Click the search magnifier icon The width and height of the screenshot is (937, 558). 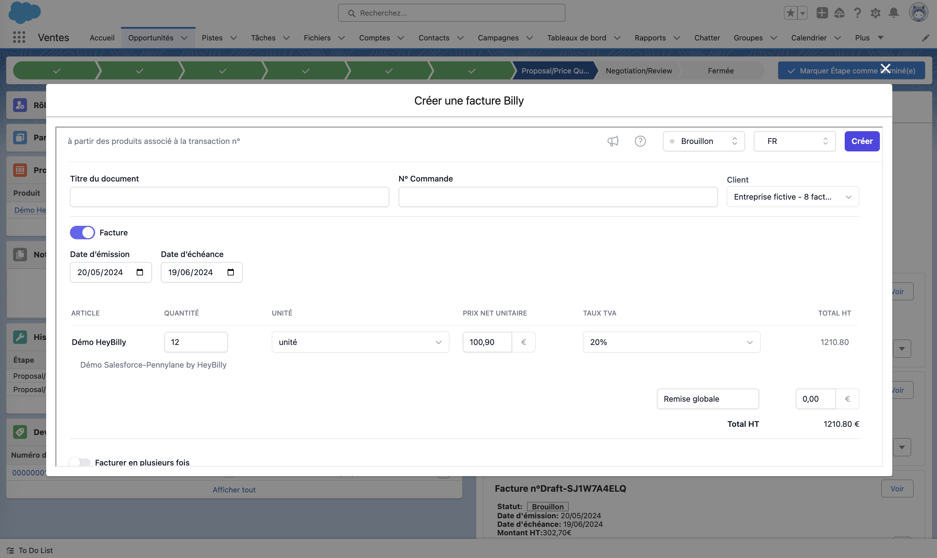(351, 13)
